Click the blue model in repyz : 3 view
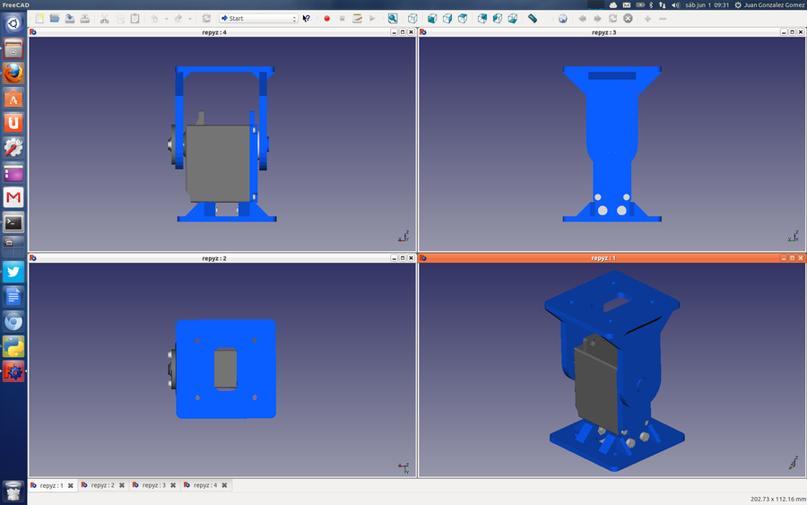This screenshot has height=505, width=807. [x=612, y=135]
